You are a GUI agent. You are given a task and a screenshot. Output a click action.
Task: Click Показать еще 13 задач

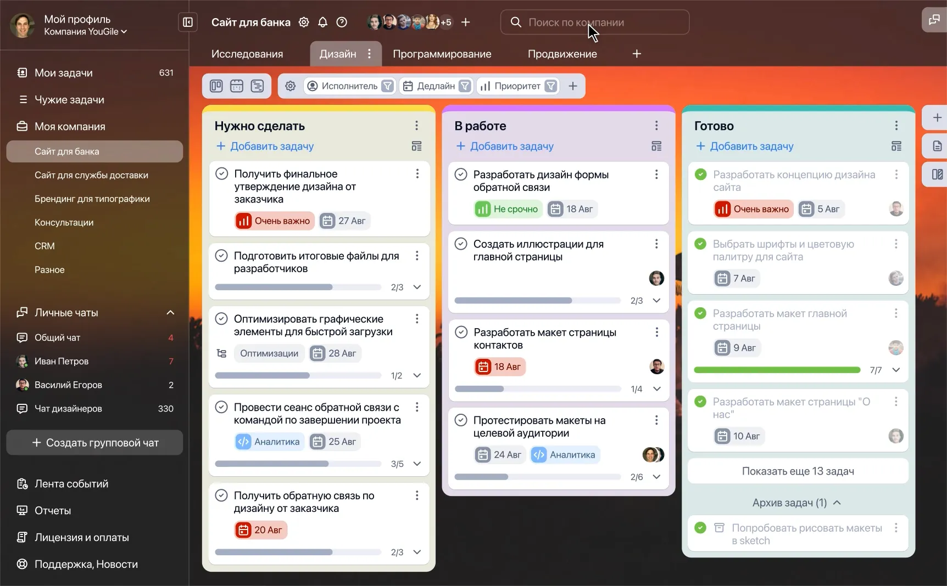pyautogui.click(x=798, y=471)
